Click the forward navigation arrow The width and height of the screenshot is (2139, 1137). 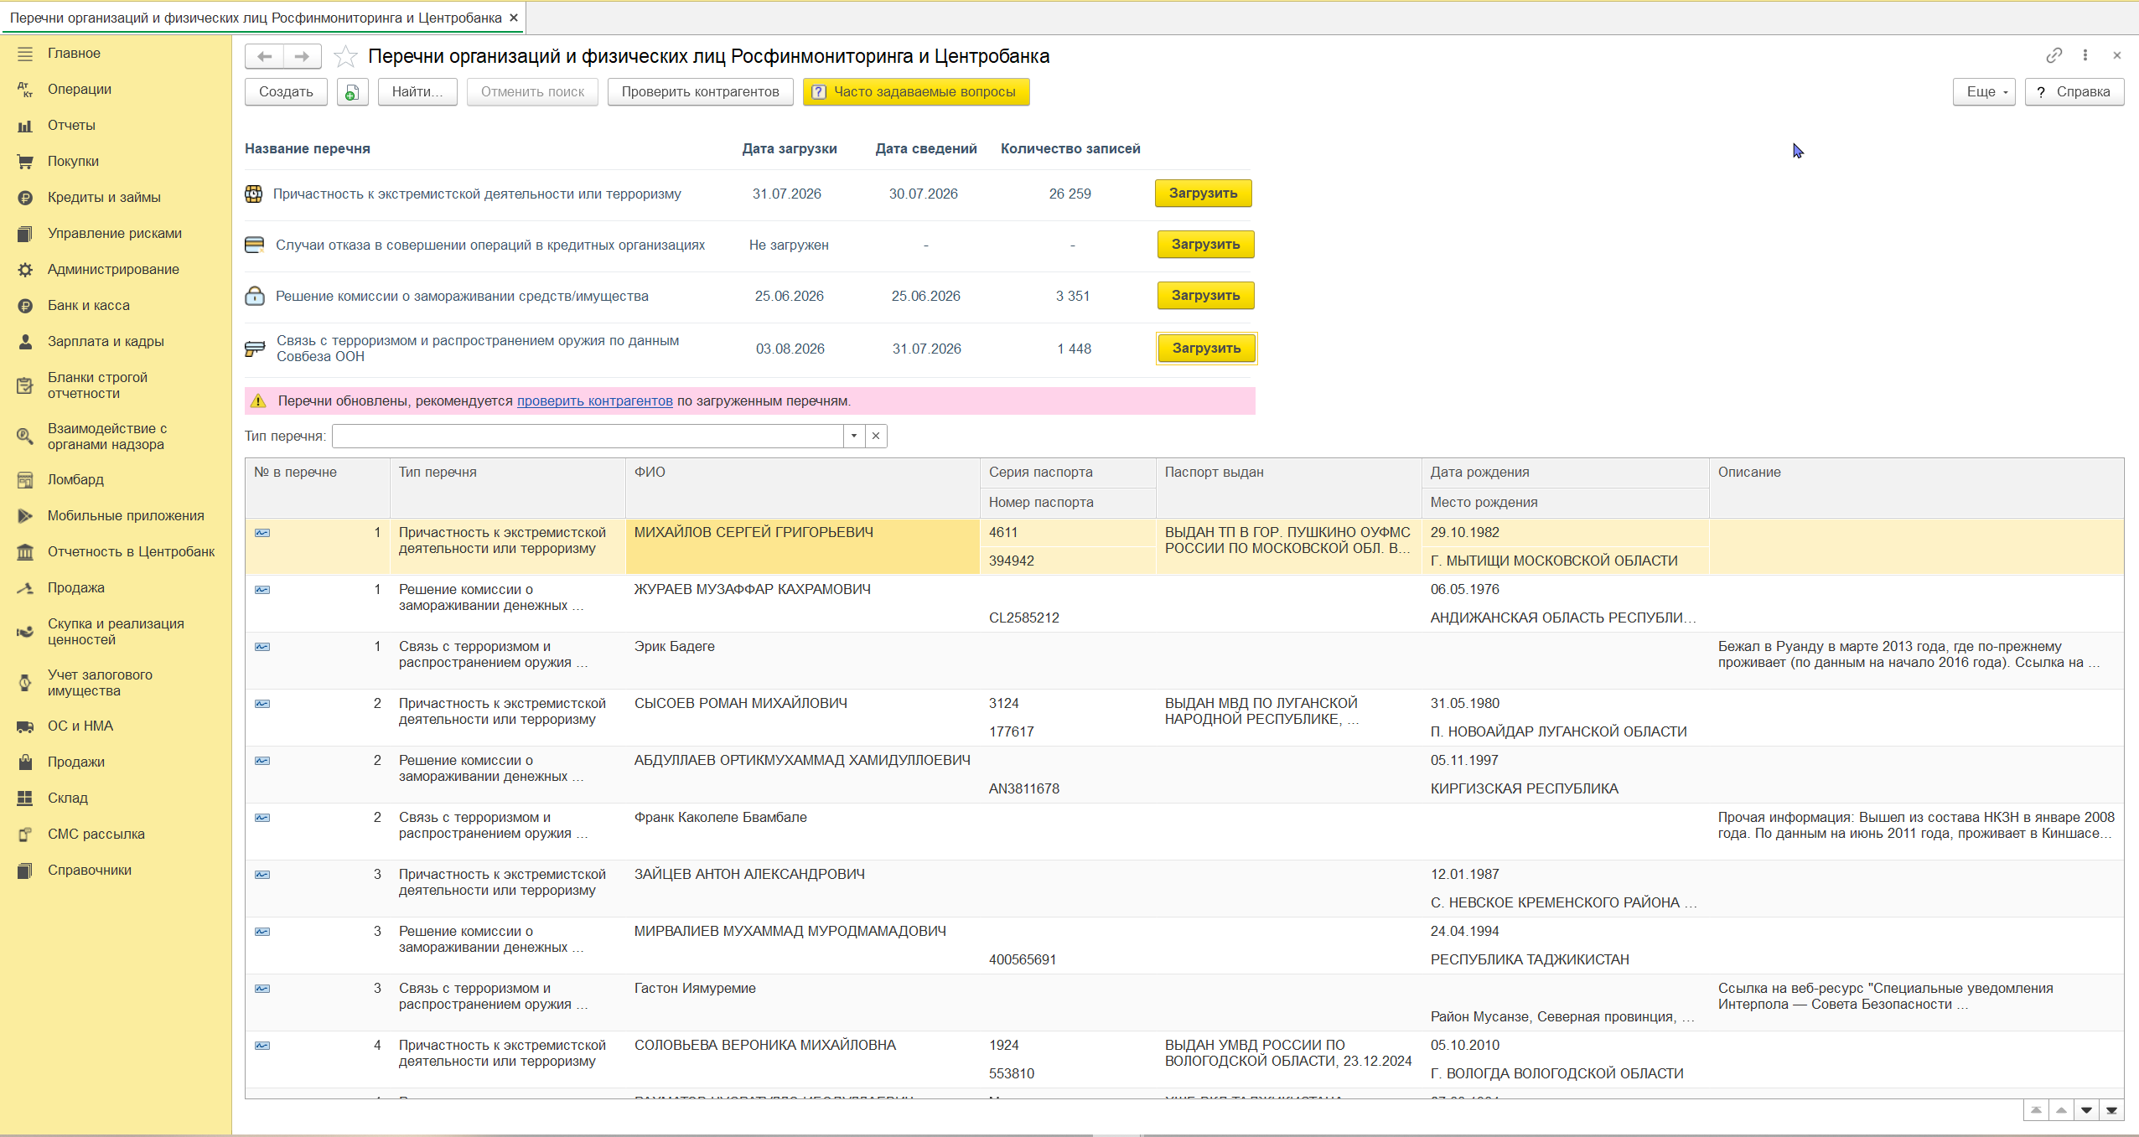[303, 56]
